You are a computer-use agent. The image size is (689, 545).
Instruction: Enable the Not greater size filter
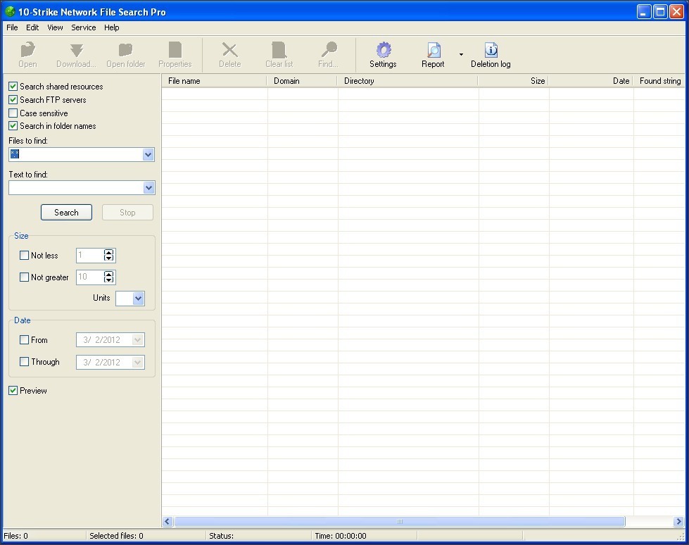tap(24, 277)
